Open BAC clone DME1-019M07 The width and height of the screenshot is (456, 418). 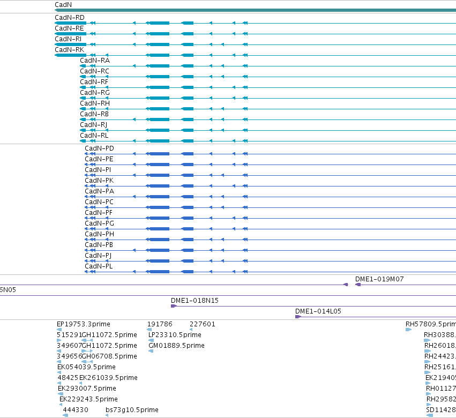tap(379, 279)
